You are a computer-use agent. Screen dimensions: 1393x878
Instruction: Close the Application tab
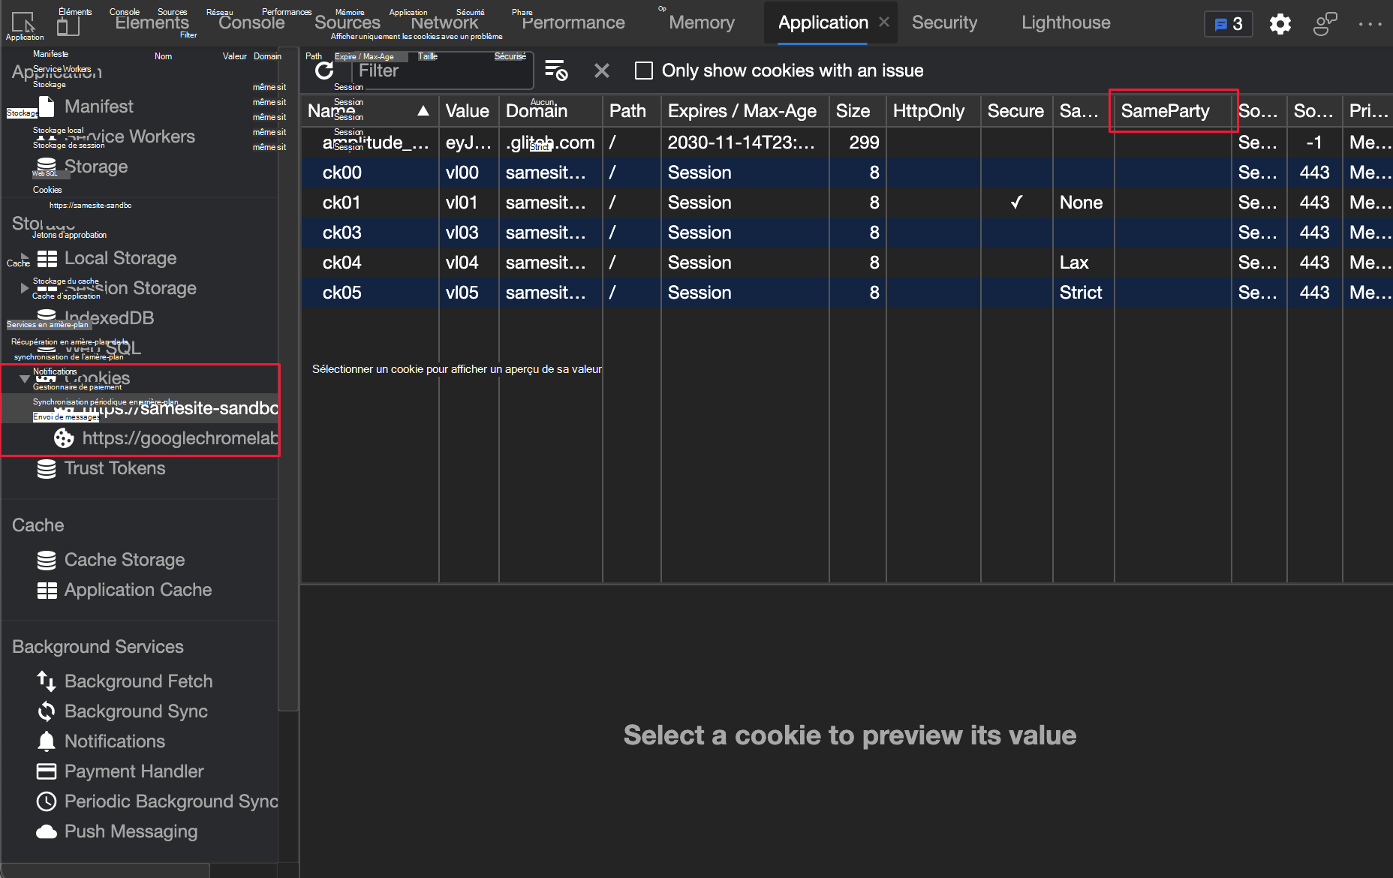pyautogui.click(x=884, y=23)
